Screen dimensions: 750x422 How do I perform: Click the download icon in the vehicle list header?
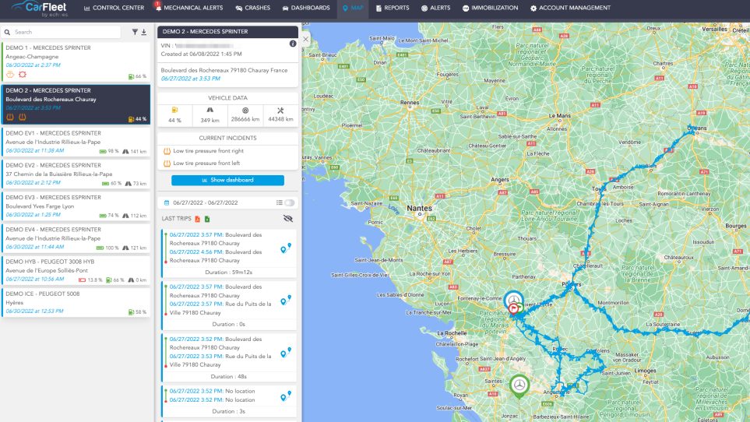tap(144, 33)
